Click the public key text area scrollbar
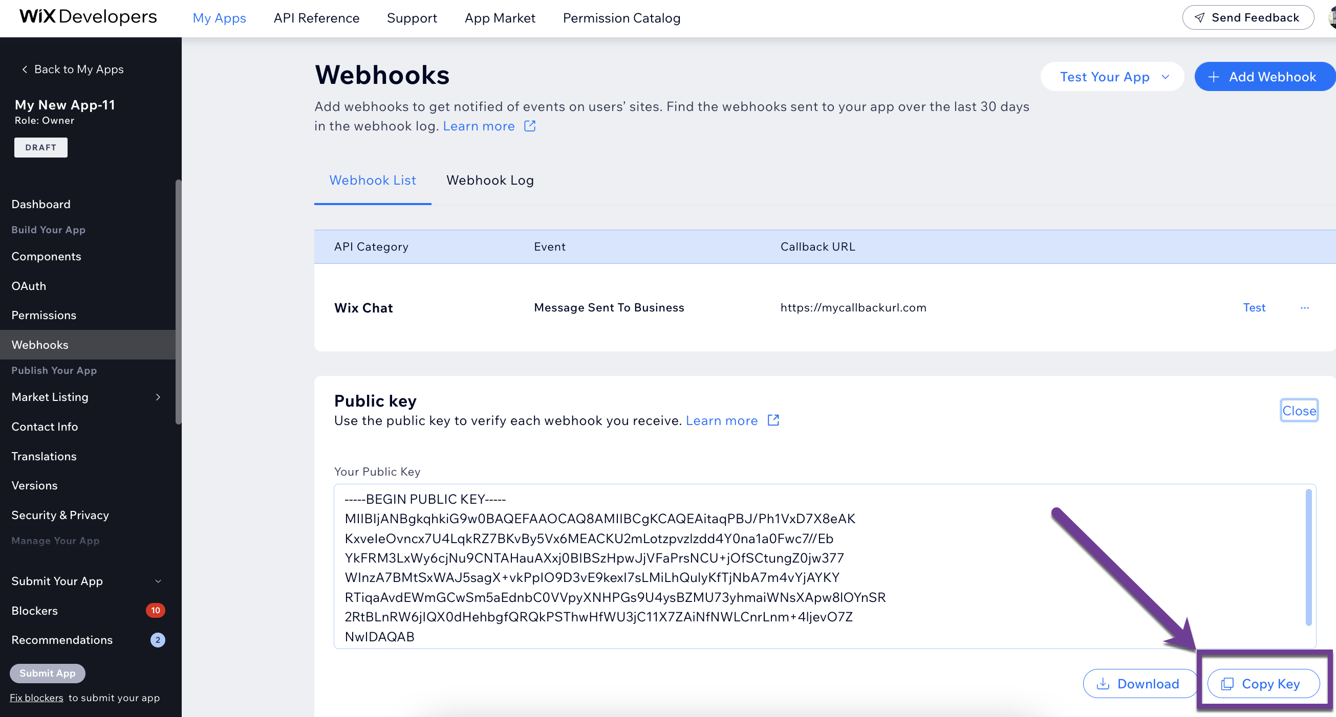The image size is (1336, 717). tap(1308, 557)
